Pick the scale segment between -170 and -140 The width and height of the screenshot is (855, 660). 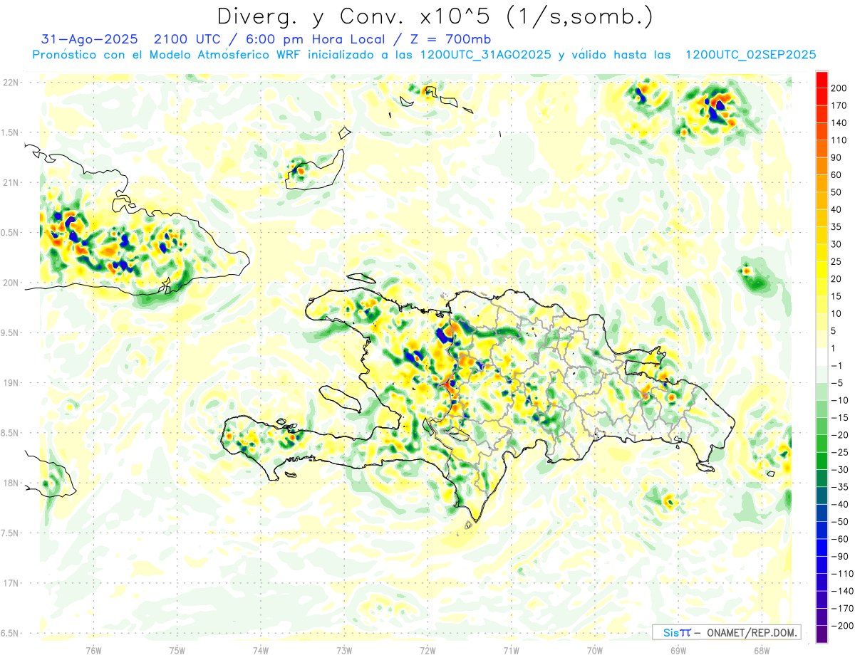[x=822, y=599]
